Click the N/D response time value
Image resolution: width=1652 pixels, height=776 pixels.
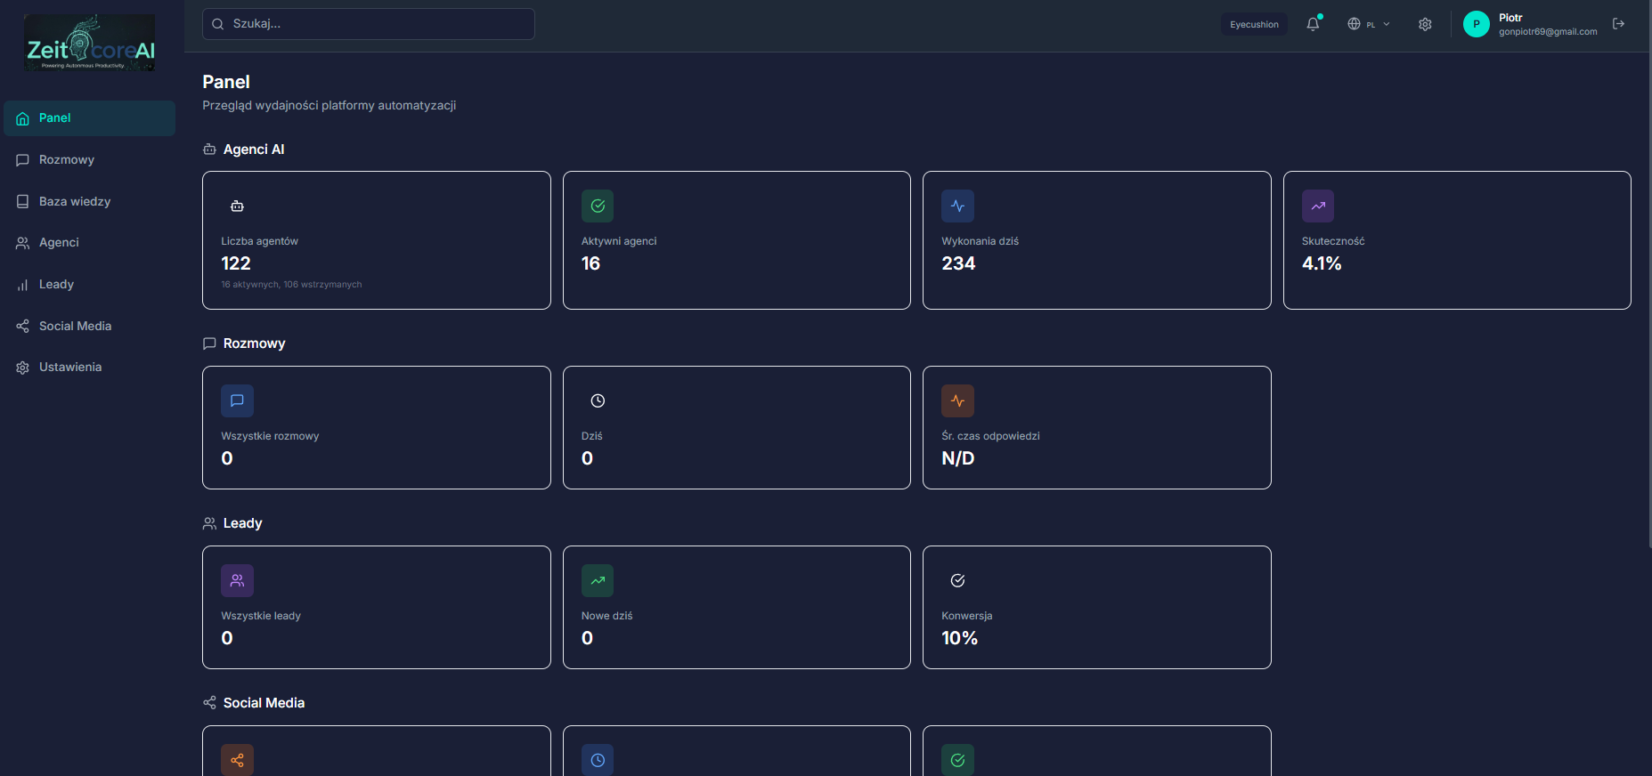tap(958, 458)
